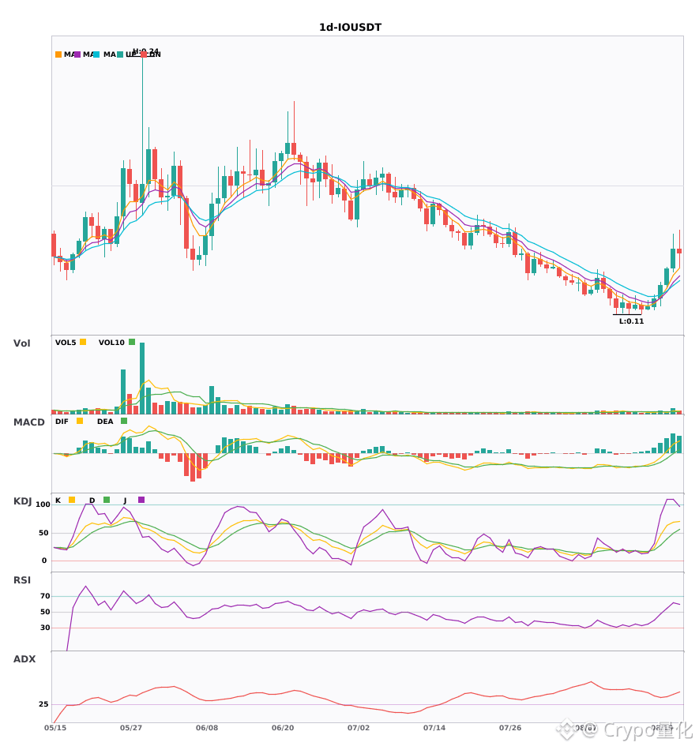
Task: Click the KDJ axis value 100
Action: point(43,504)
